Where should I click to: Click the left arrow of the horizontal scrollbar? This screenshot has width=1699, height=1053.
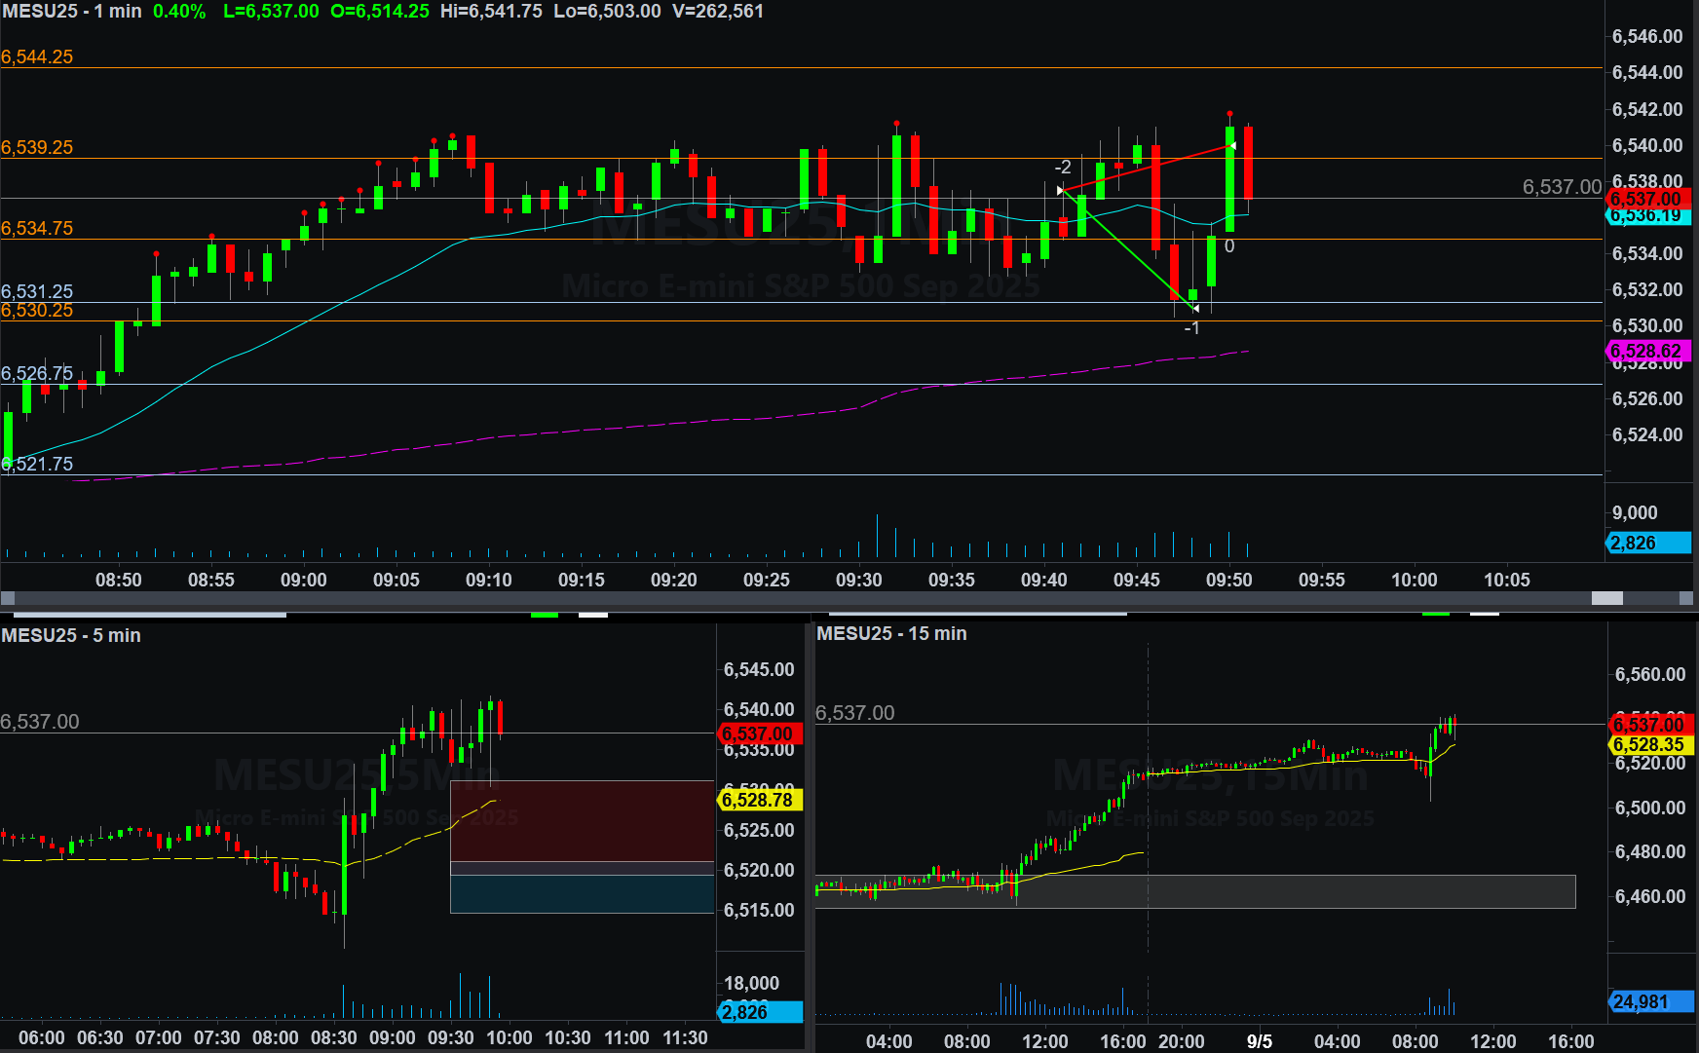click(x=8, y=598)
